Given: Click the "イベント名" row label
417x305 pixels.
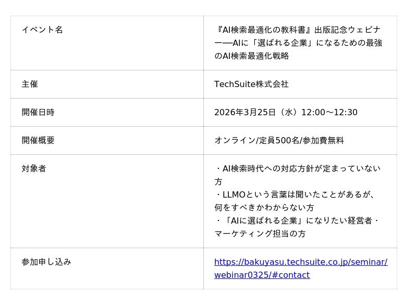Looking at the screenshot, I should tap(42, 30).
